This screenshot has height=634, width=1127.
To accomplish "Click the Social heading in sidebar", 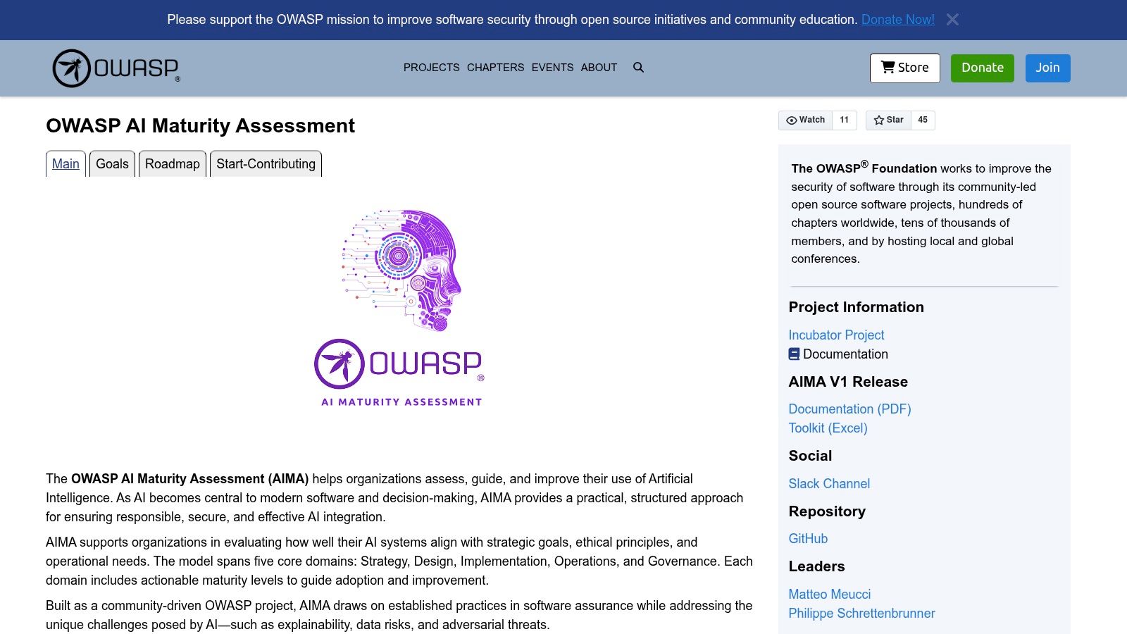I will 810,456.
